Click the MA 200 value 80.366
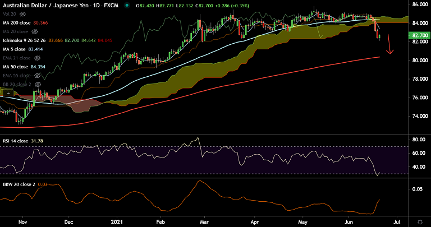 click(40, 23)
